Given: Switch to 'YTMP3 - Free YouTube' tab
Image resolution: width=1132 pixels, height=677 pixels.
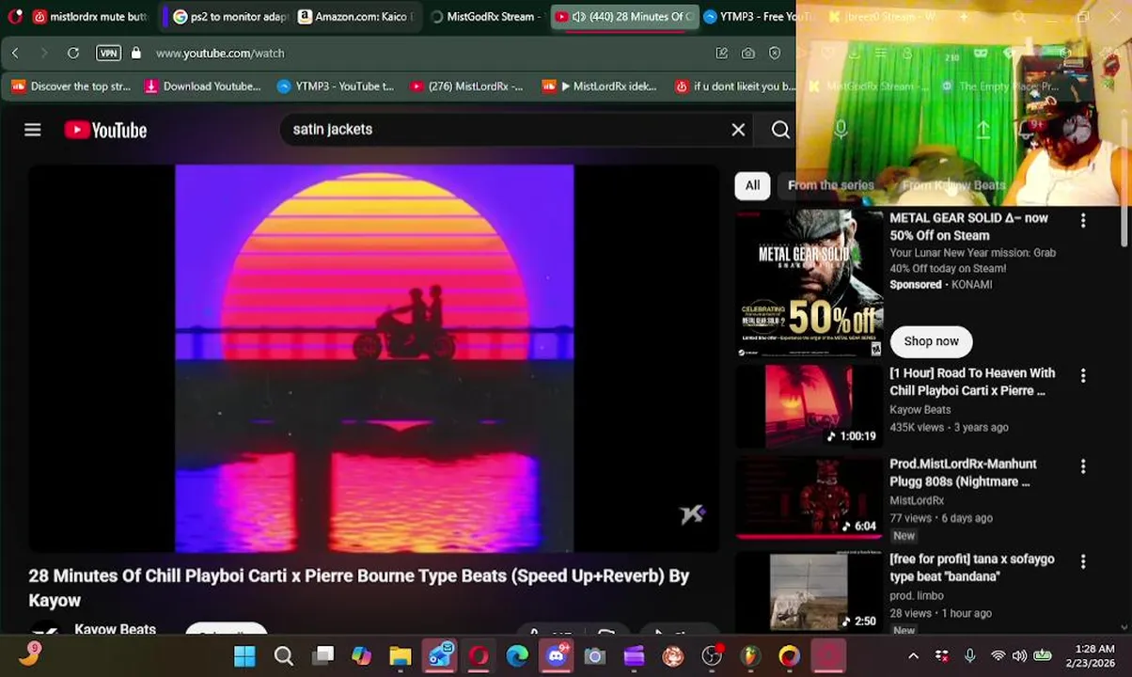Looking at the screenshot, I should 757,17.
